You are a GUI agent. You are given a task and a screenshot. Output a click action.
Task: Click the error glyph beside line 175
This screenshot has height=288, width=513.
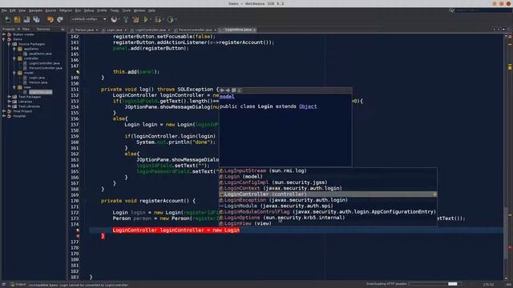(78, 230)
